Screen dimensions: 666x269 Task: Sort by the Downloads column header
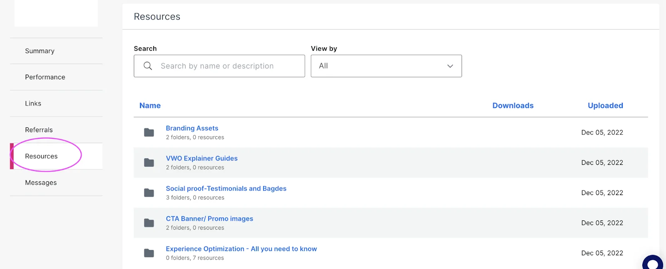(x=513, y=105)
